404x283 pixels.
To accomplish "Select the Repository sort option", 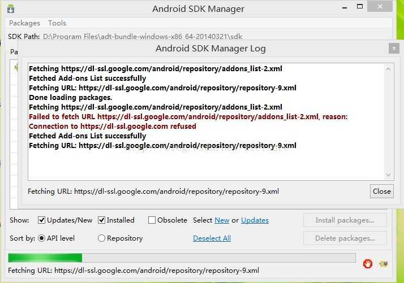I will (101, 238).
